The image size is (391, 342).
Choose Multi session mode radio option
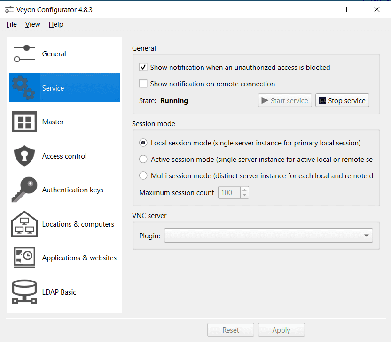pos(143,176)
